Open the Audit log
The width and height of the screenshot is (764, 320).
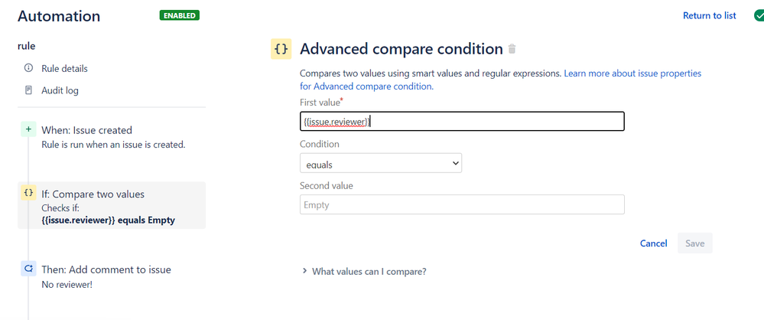[60, 90]
